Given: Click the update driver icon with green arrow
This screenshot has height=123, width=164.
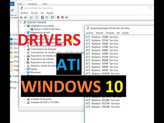Looking at the screenshot, I should [58, 17].
